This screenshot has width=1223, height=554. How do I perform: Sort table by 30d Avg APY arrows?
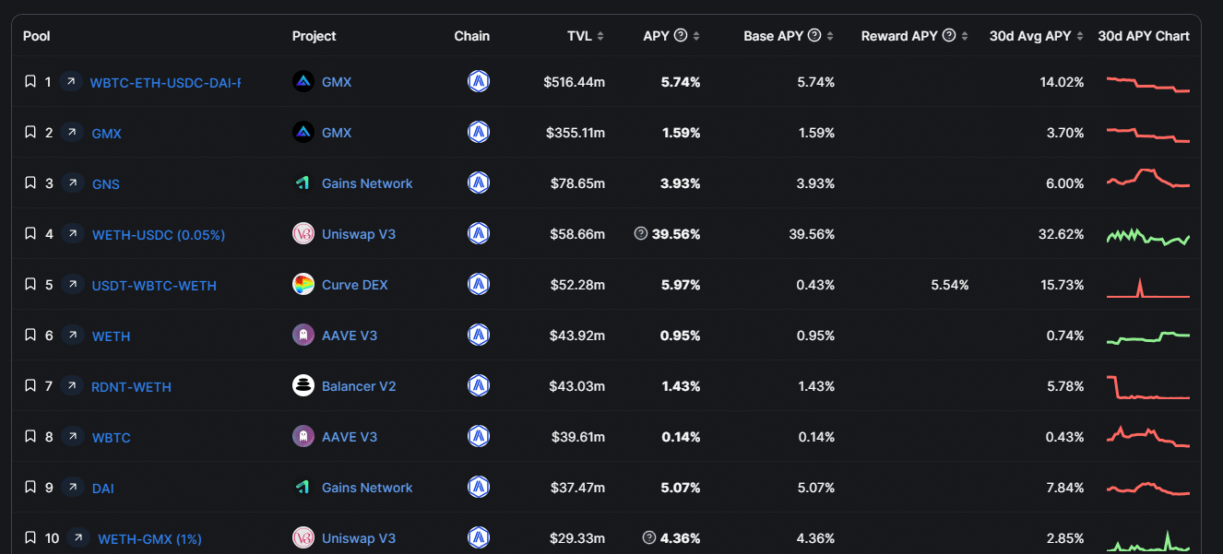click(1080, 36)
